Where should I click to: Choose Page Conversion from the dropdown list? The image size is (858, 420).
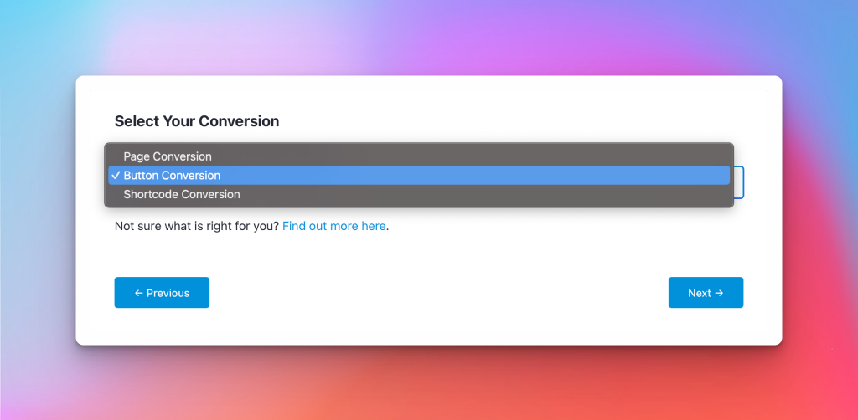click(x=419, y=156)
